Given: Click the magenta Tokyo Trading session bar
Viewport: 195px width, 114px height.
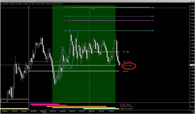Looking at the screenshot, I should [x=45, y=104].
